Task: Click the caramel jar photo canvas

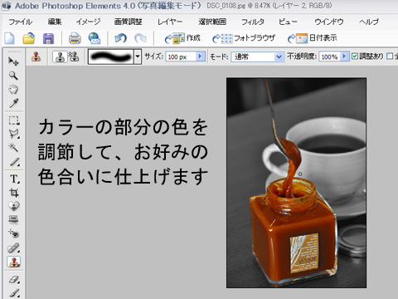Action: [x=296, y=183]
